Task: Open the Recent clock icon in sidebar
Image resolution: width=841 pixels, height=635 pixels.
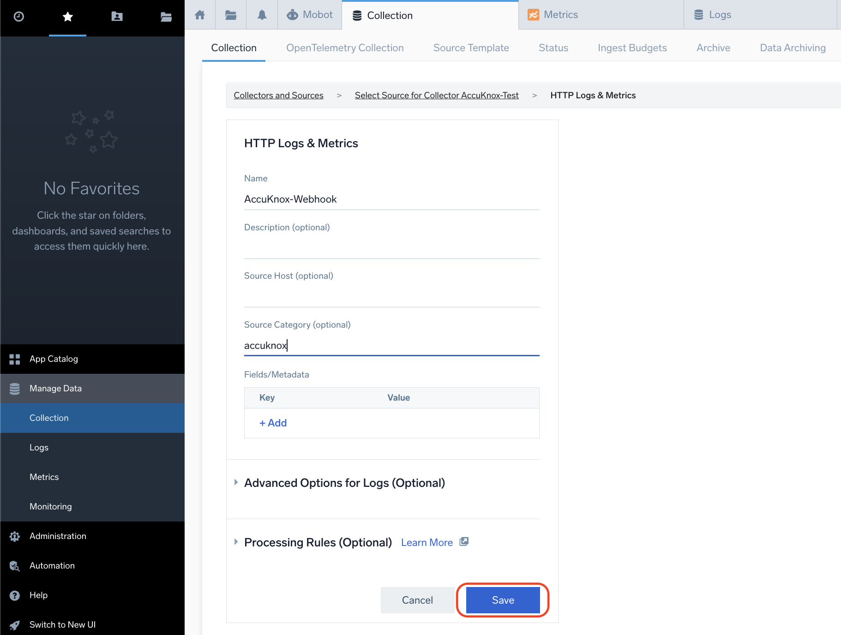Action: [x=19, y=17]
